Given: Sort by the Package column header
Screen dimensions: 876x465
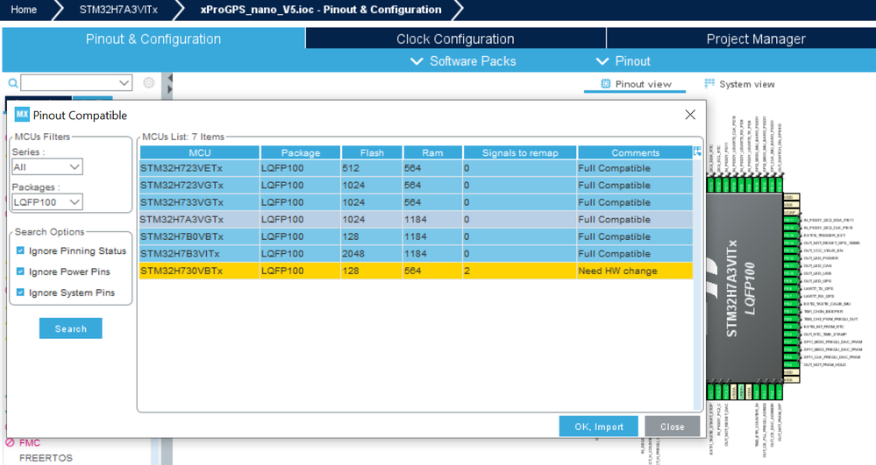Looking at the screenshot, I should (x=301, y=152).
